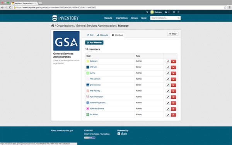
Task: Delete Phil Ashlock from members
Action: pyautogui.click(x=173, y=79)
